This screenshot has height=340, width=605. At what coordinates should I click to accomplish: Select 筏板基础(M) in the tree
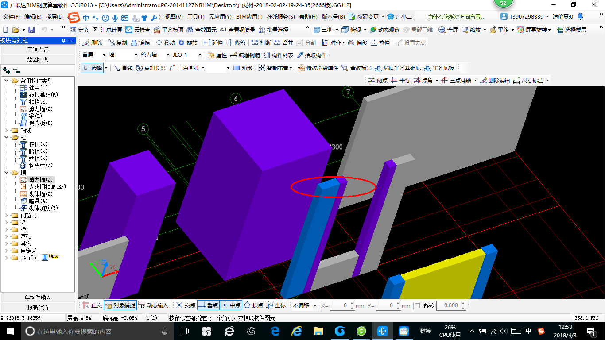[43, 95]
